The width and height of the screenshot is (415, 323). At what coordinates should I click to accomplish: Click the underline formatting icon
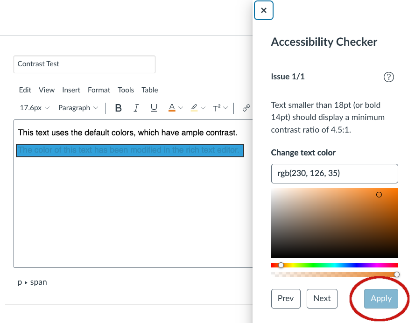click(x=154, y=108)
